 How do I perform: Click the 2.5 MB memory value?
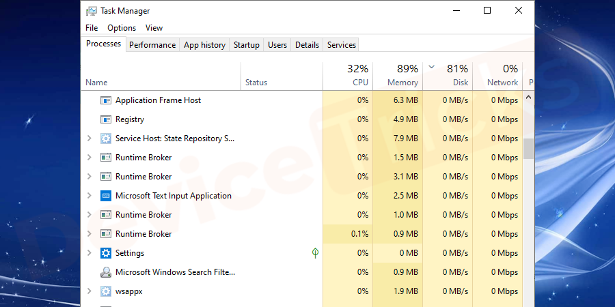(x=405, y=196)
